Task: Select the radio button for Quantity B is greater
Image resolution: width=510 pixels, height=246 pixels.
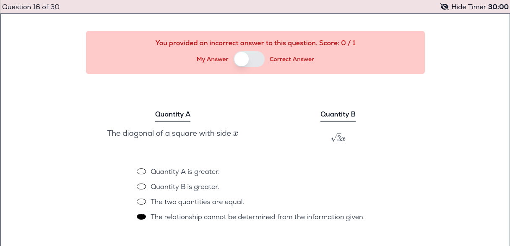Action: (142, 186)
